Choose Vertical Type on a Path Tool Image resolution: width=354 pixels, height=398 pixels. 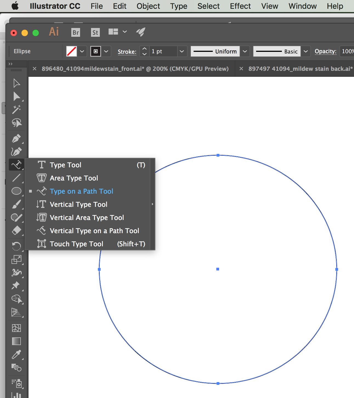pyautogui.click(x=88, y=231)
